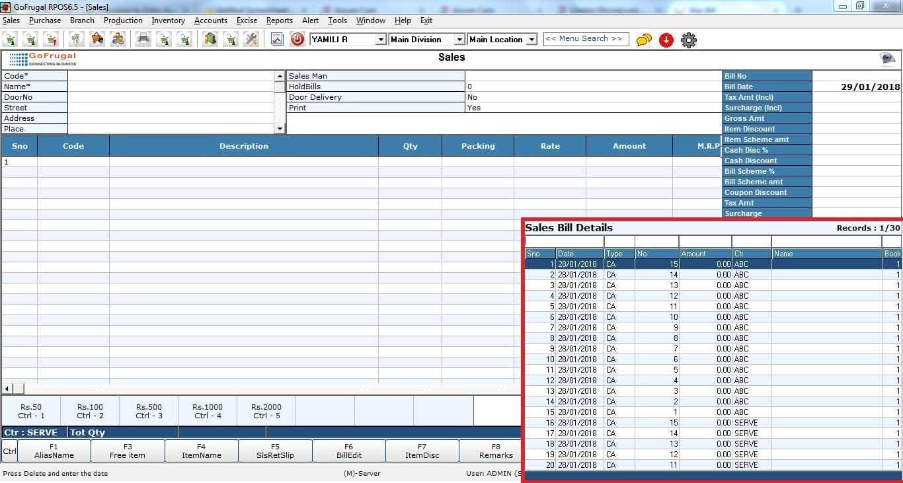The image size is (903, 483).
Task: Click the F5 SlsRetSlip button
Action: (x=274, y=451)
